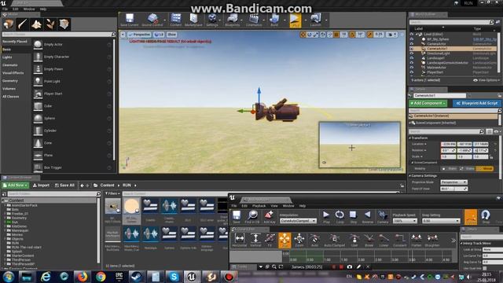Open Source Control toolbar icon
Screen dimensions: 503x283
tap(152, 20)
